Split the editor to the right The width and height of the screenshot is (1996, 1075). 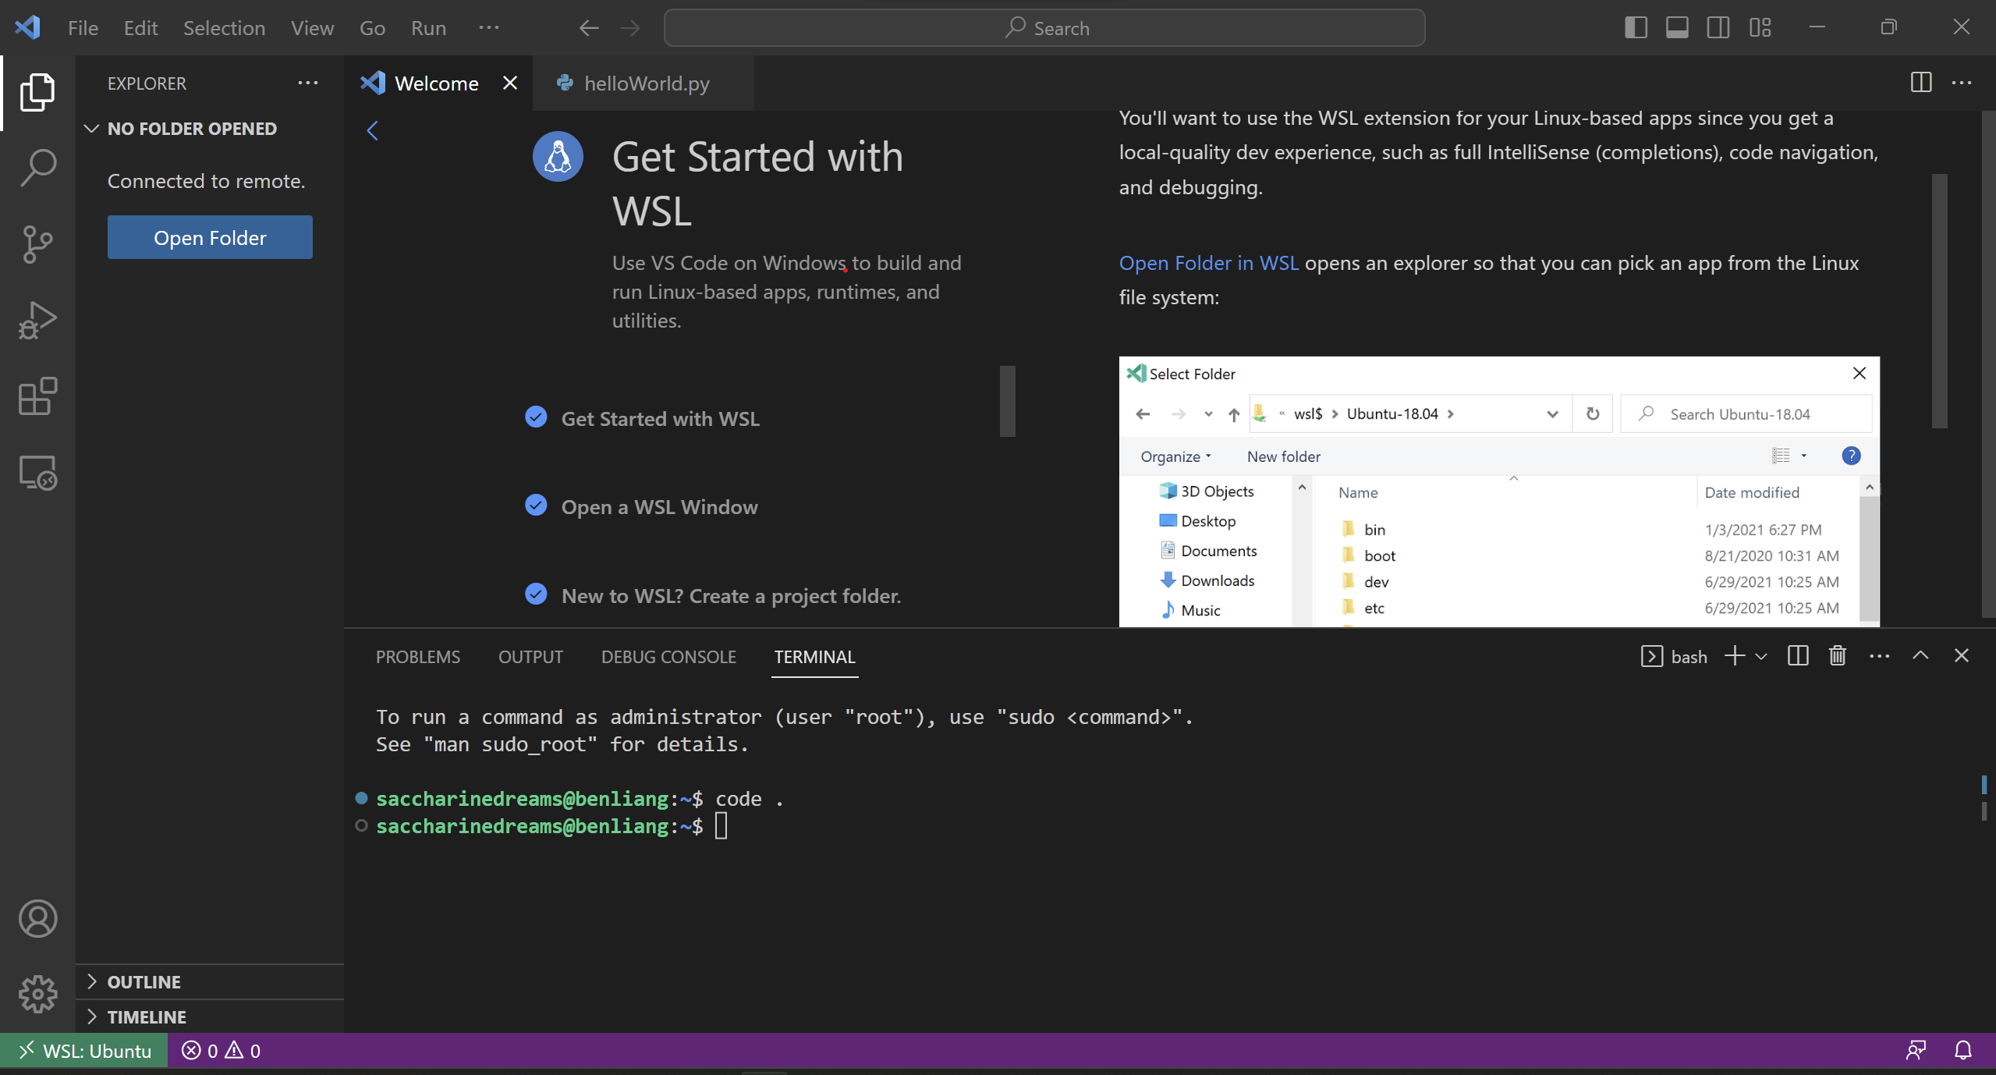coord(1921,83)
